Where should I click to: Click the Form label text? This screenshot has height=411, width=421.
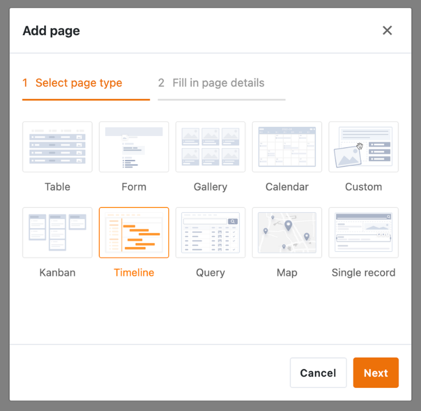[134, 187]
